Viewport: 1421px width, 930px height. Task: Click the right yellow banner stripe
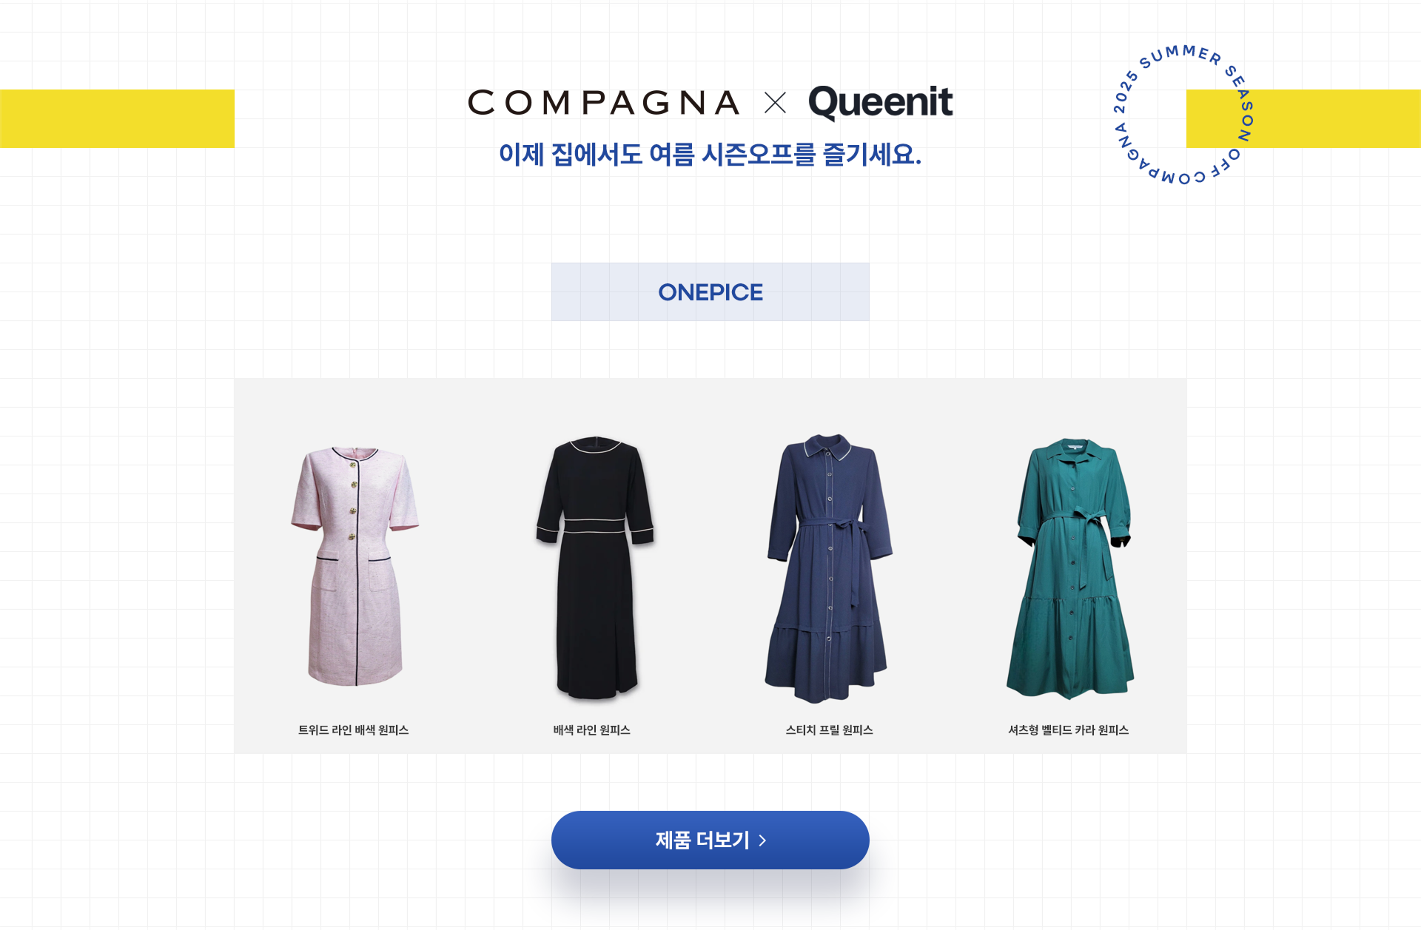[x=1303, y=118]
